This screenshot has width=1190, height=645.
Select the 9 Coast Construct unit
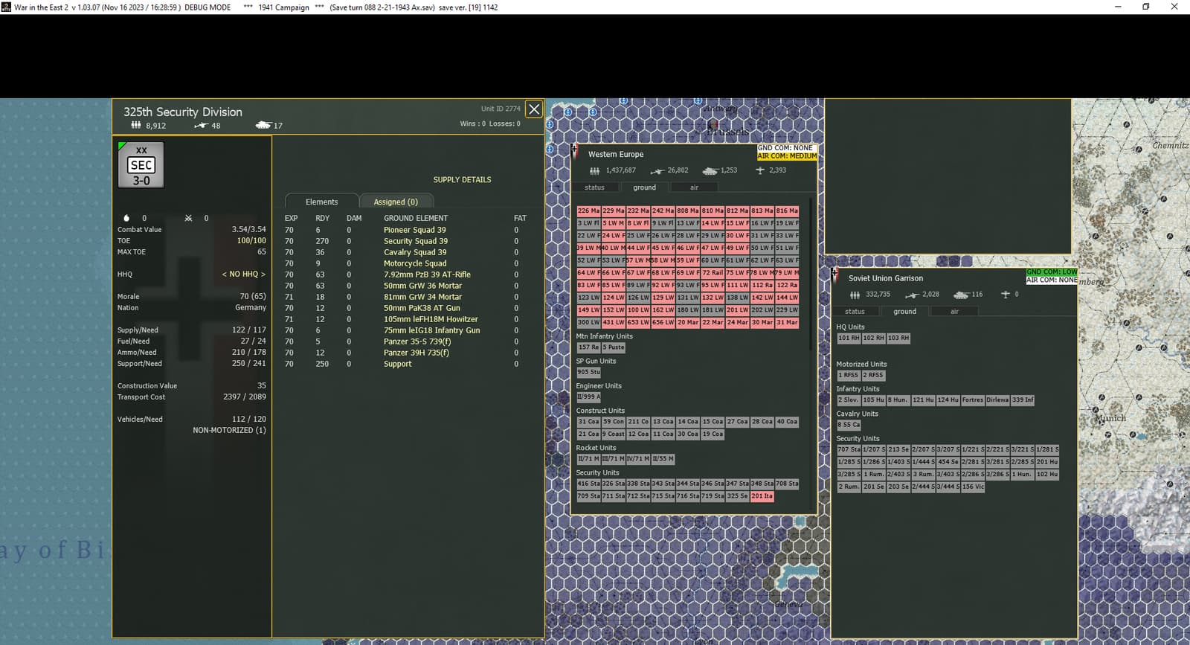[614, 434]
